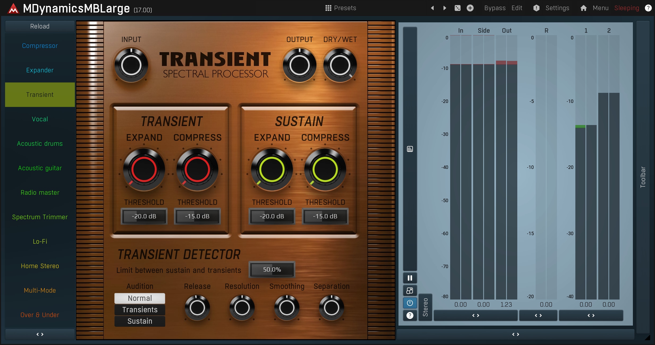Screen dimensions: 655x345
Task: Click the meter view grid icon
Action: (410, 149)
